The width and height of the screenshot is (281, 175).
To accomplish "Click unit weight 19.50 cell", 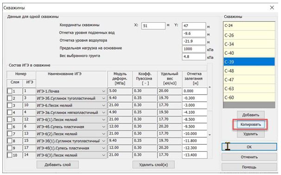I will tap(170, 112).
